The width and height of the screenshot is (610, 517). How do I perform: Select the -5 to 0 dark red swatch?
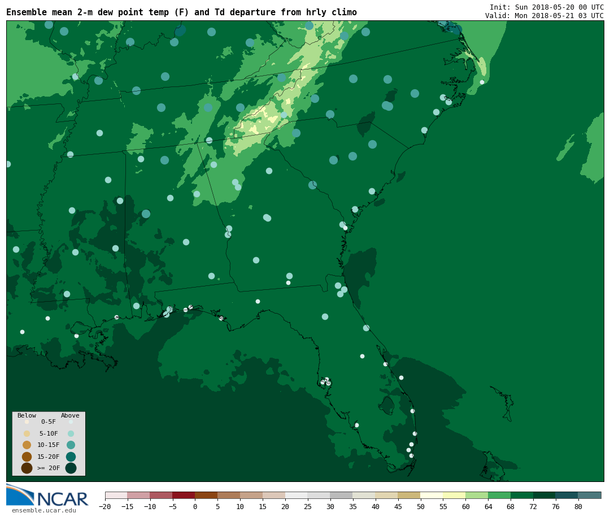coord(184,496)
